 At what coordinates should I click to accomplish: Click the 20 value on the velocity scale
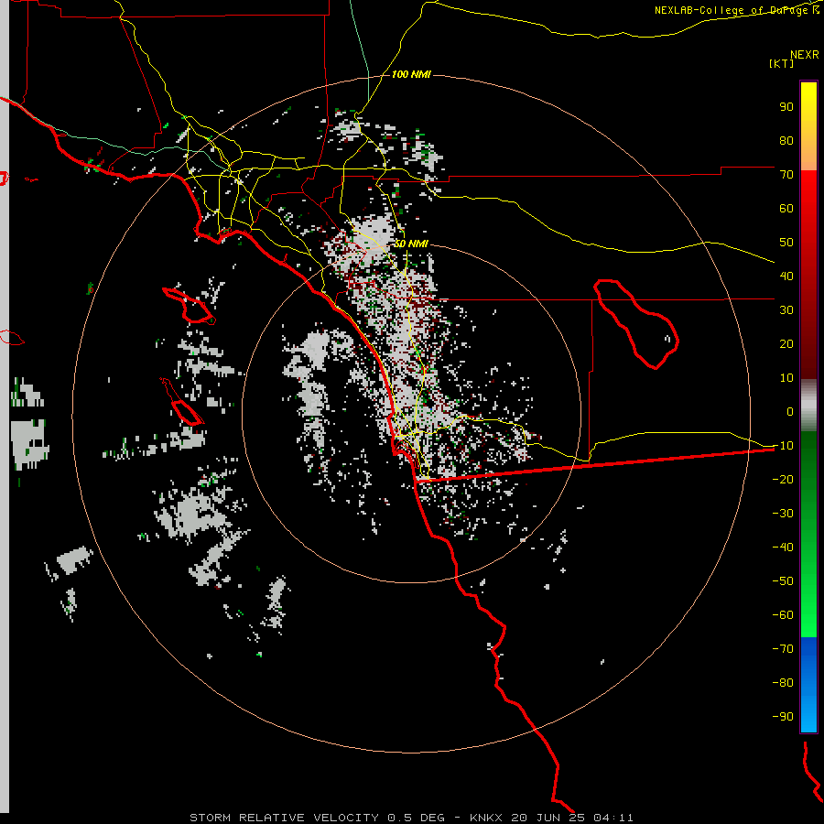coord(786,344)
